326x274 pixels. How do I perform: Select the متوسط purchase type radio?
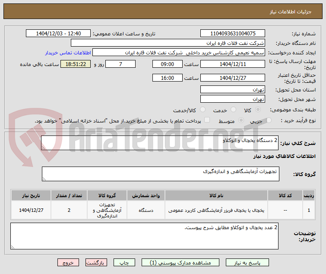(241, 120)
